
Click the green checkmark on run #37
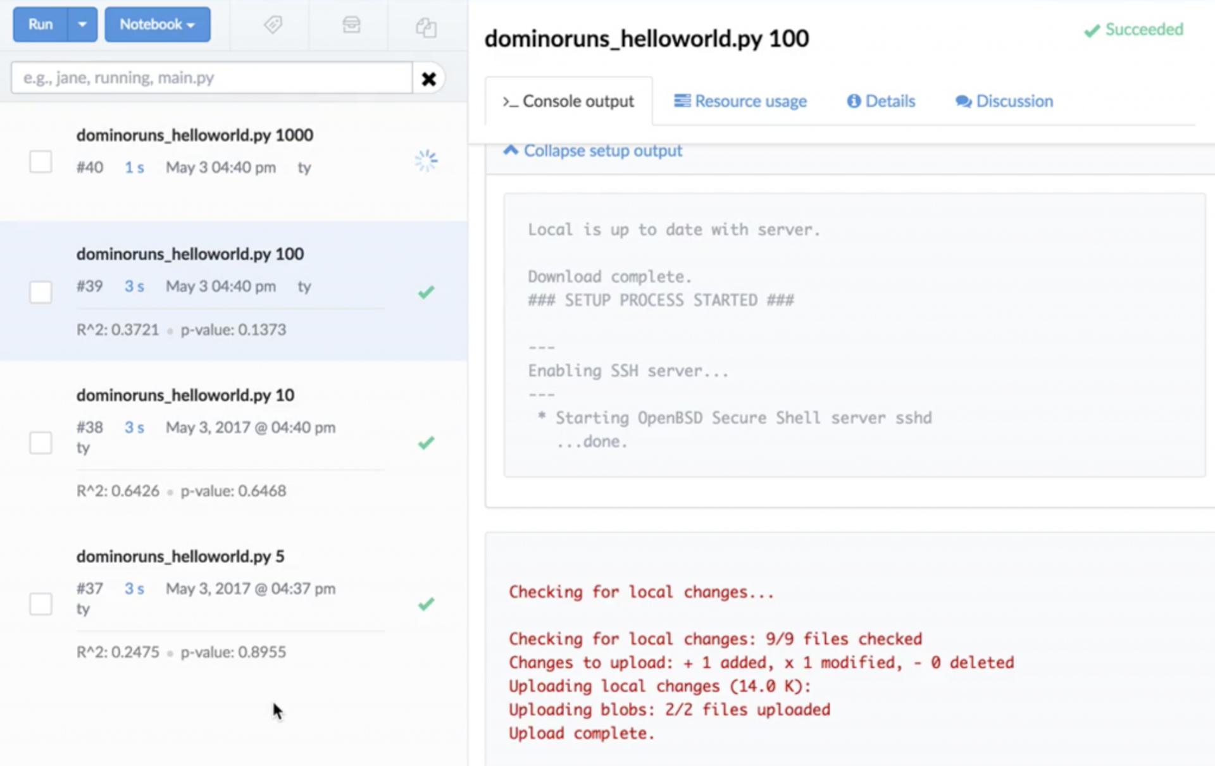tap(426, 603)
